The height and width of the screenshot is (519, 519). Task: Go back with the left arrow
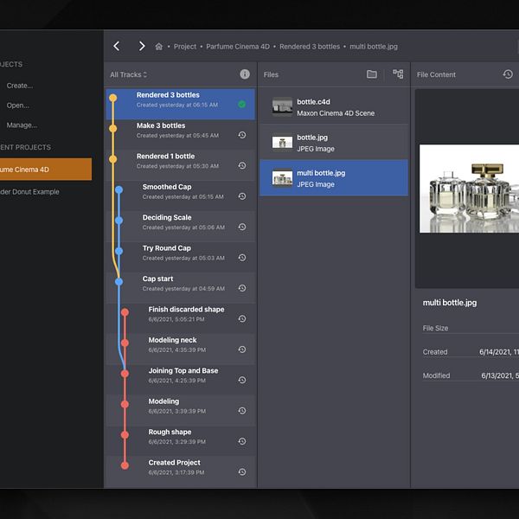(117, 46)
